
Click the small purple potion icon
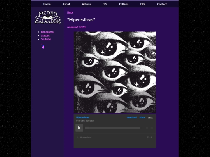[x=43, y=47]
